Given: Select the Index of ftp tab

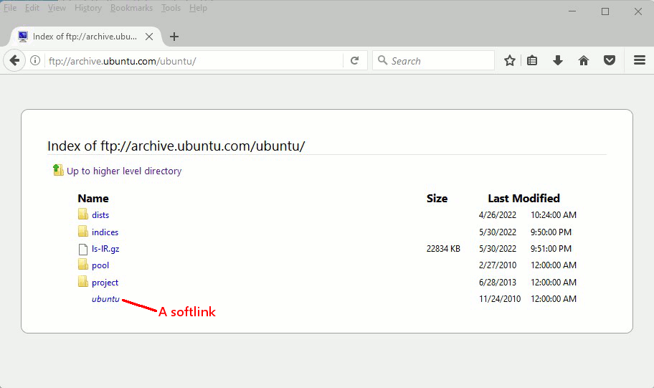Looking at the screenshot, I should pyautogui.click(x=85, y=37).
